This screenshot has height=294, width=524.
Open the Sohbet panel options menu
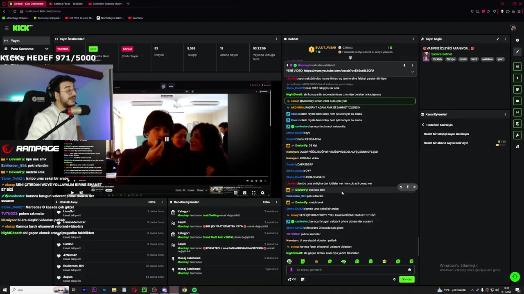pyautogui.click(x=413, y=39)
